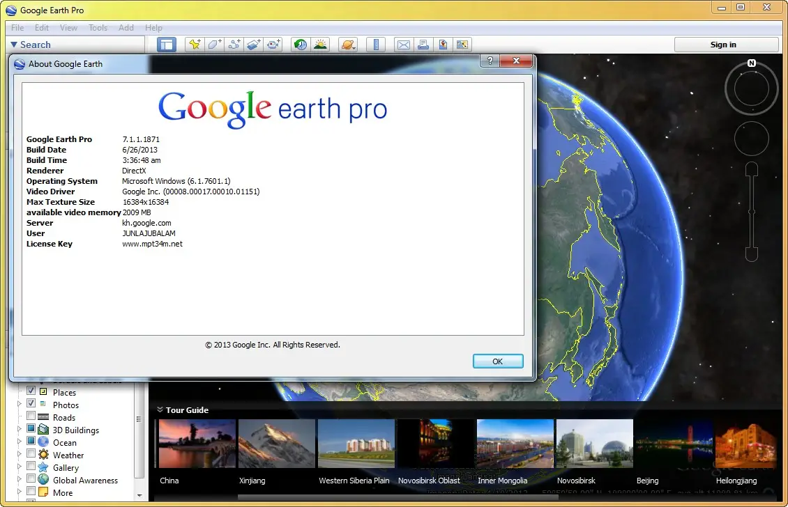The height and width of the screenshot is (507, 788).
Task: Click the Gallery layer star icon
Action: click(x=44, y=467)
